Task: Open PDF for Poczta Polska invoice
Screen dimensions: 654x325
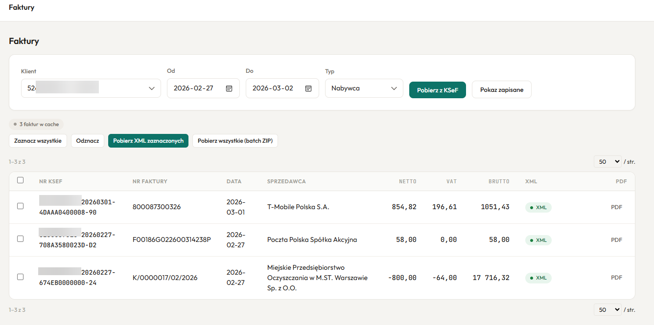Action: (x=616, y=240)
